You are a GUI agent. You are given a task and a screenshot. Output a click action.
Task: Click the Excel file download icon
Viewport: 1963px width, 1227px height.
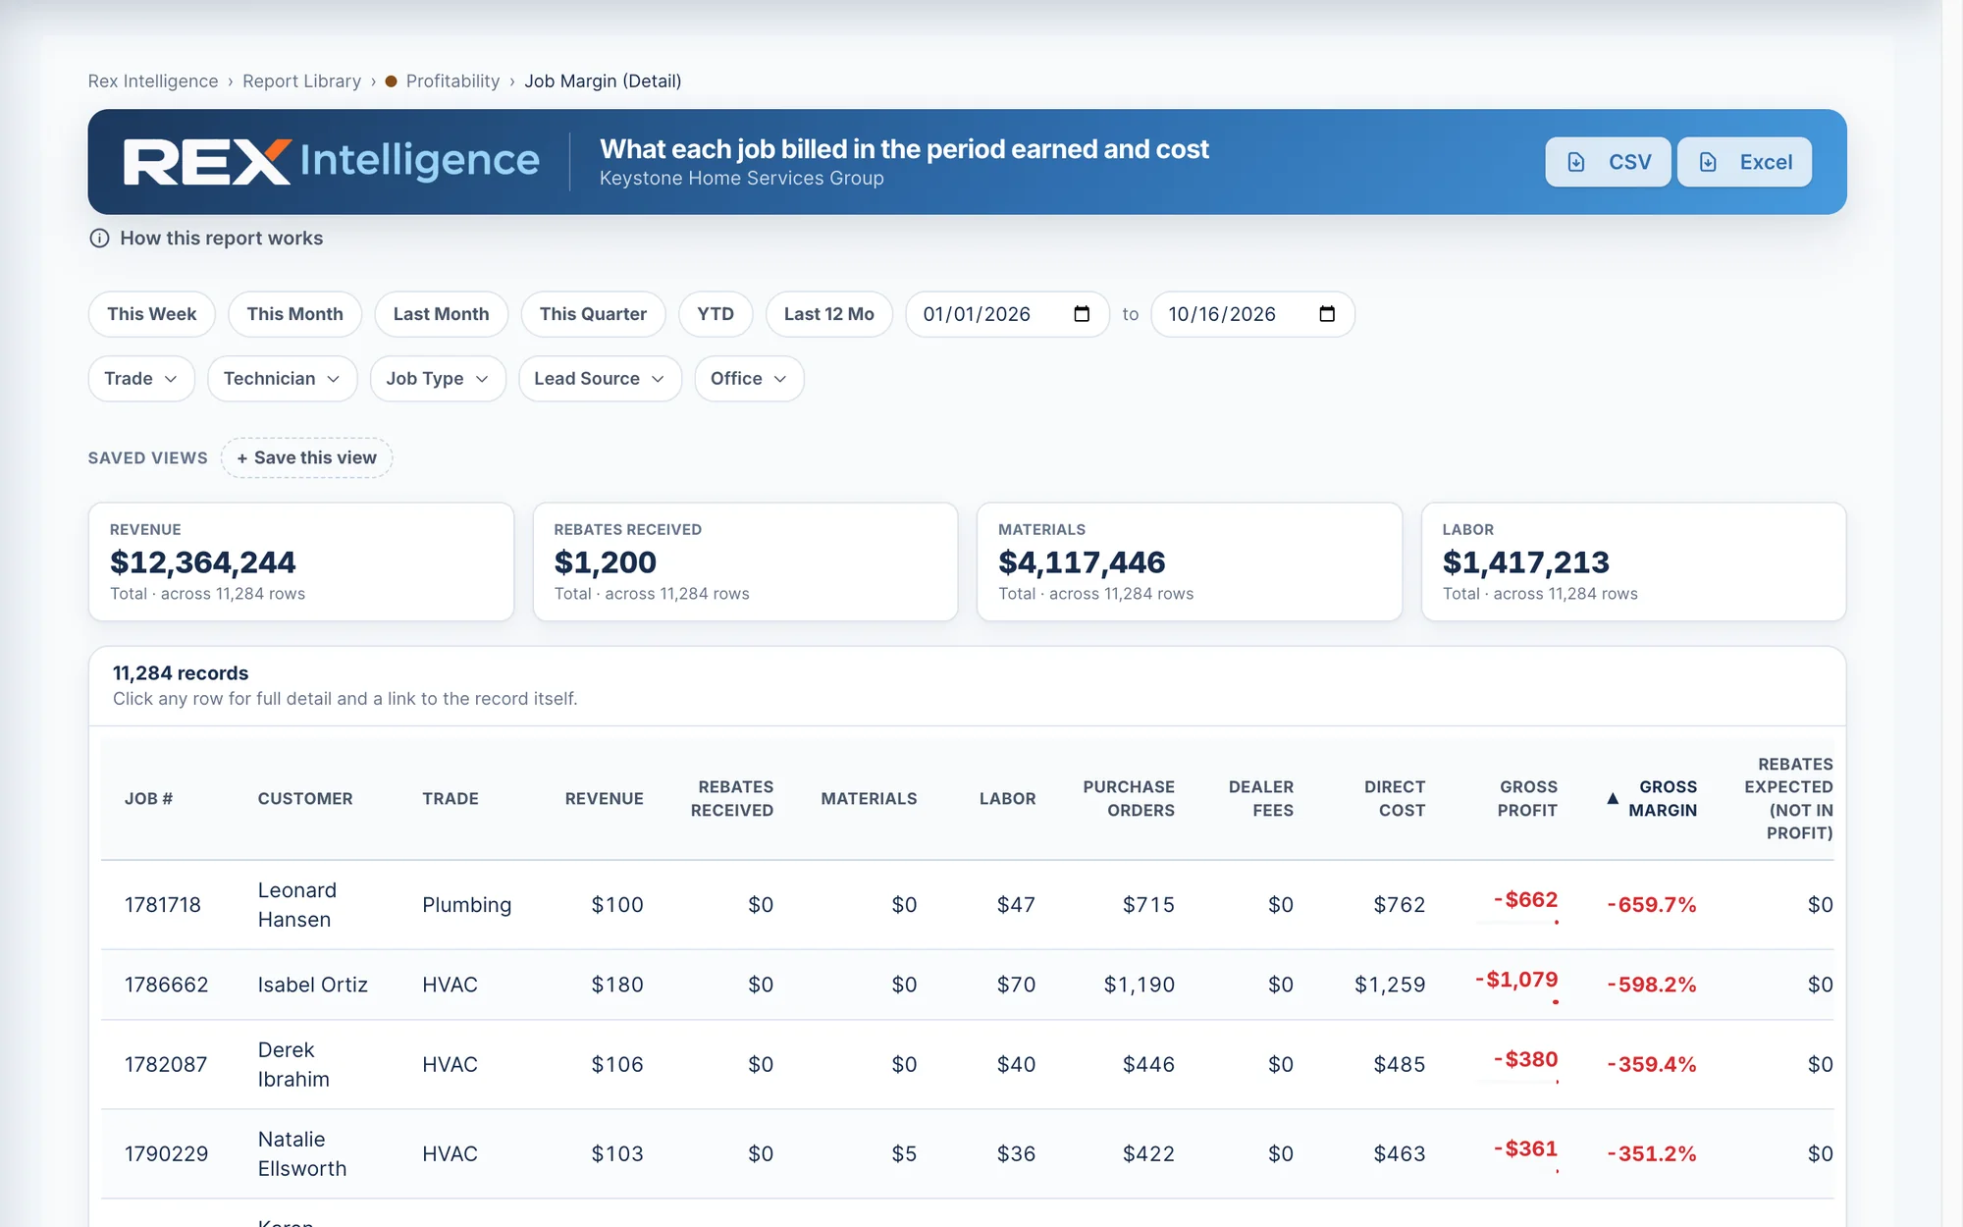click(x=1708, y=162)
